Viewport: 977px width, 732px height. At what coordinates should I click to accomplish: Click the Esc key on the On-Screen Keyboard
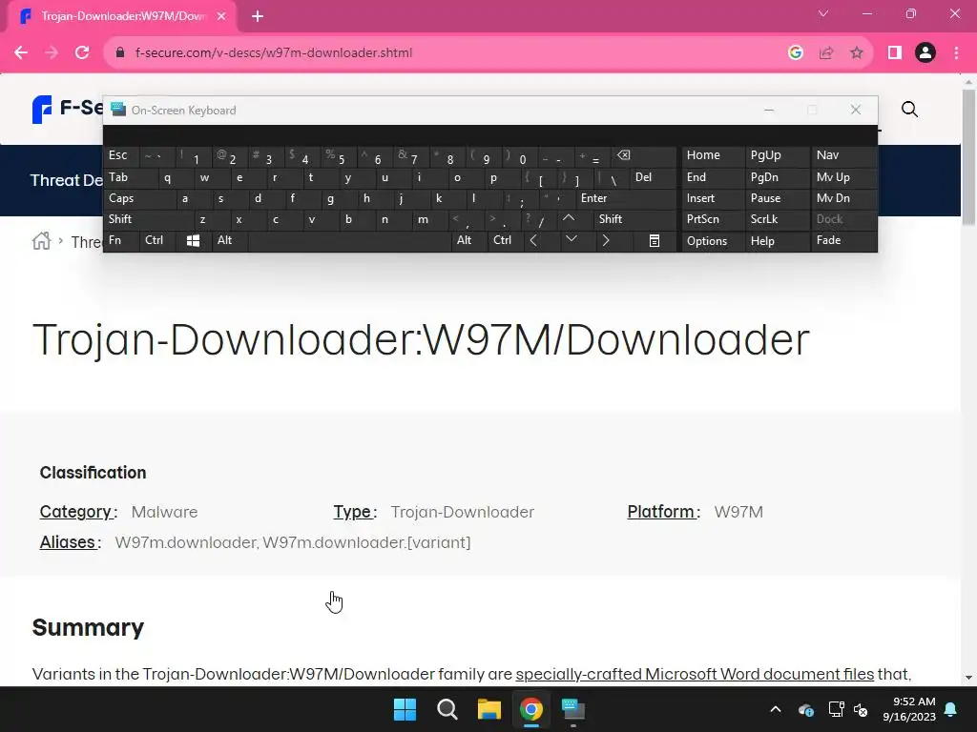click(121, 155)
